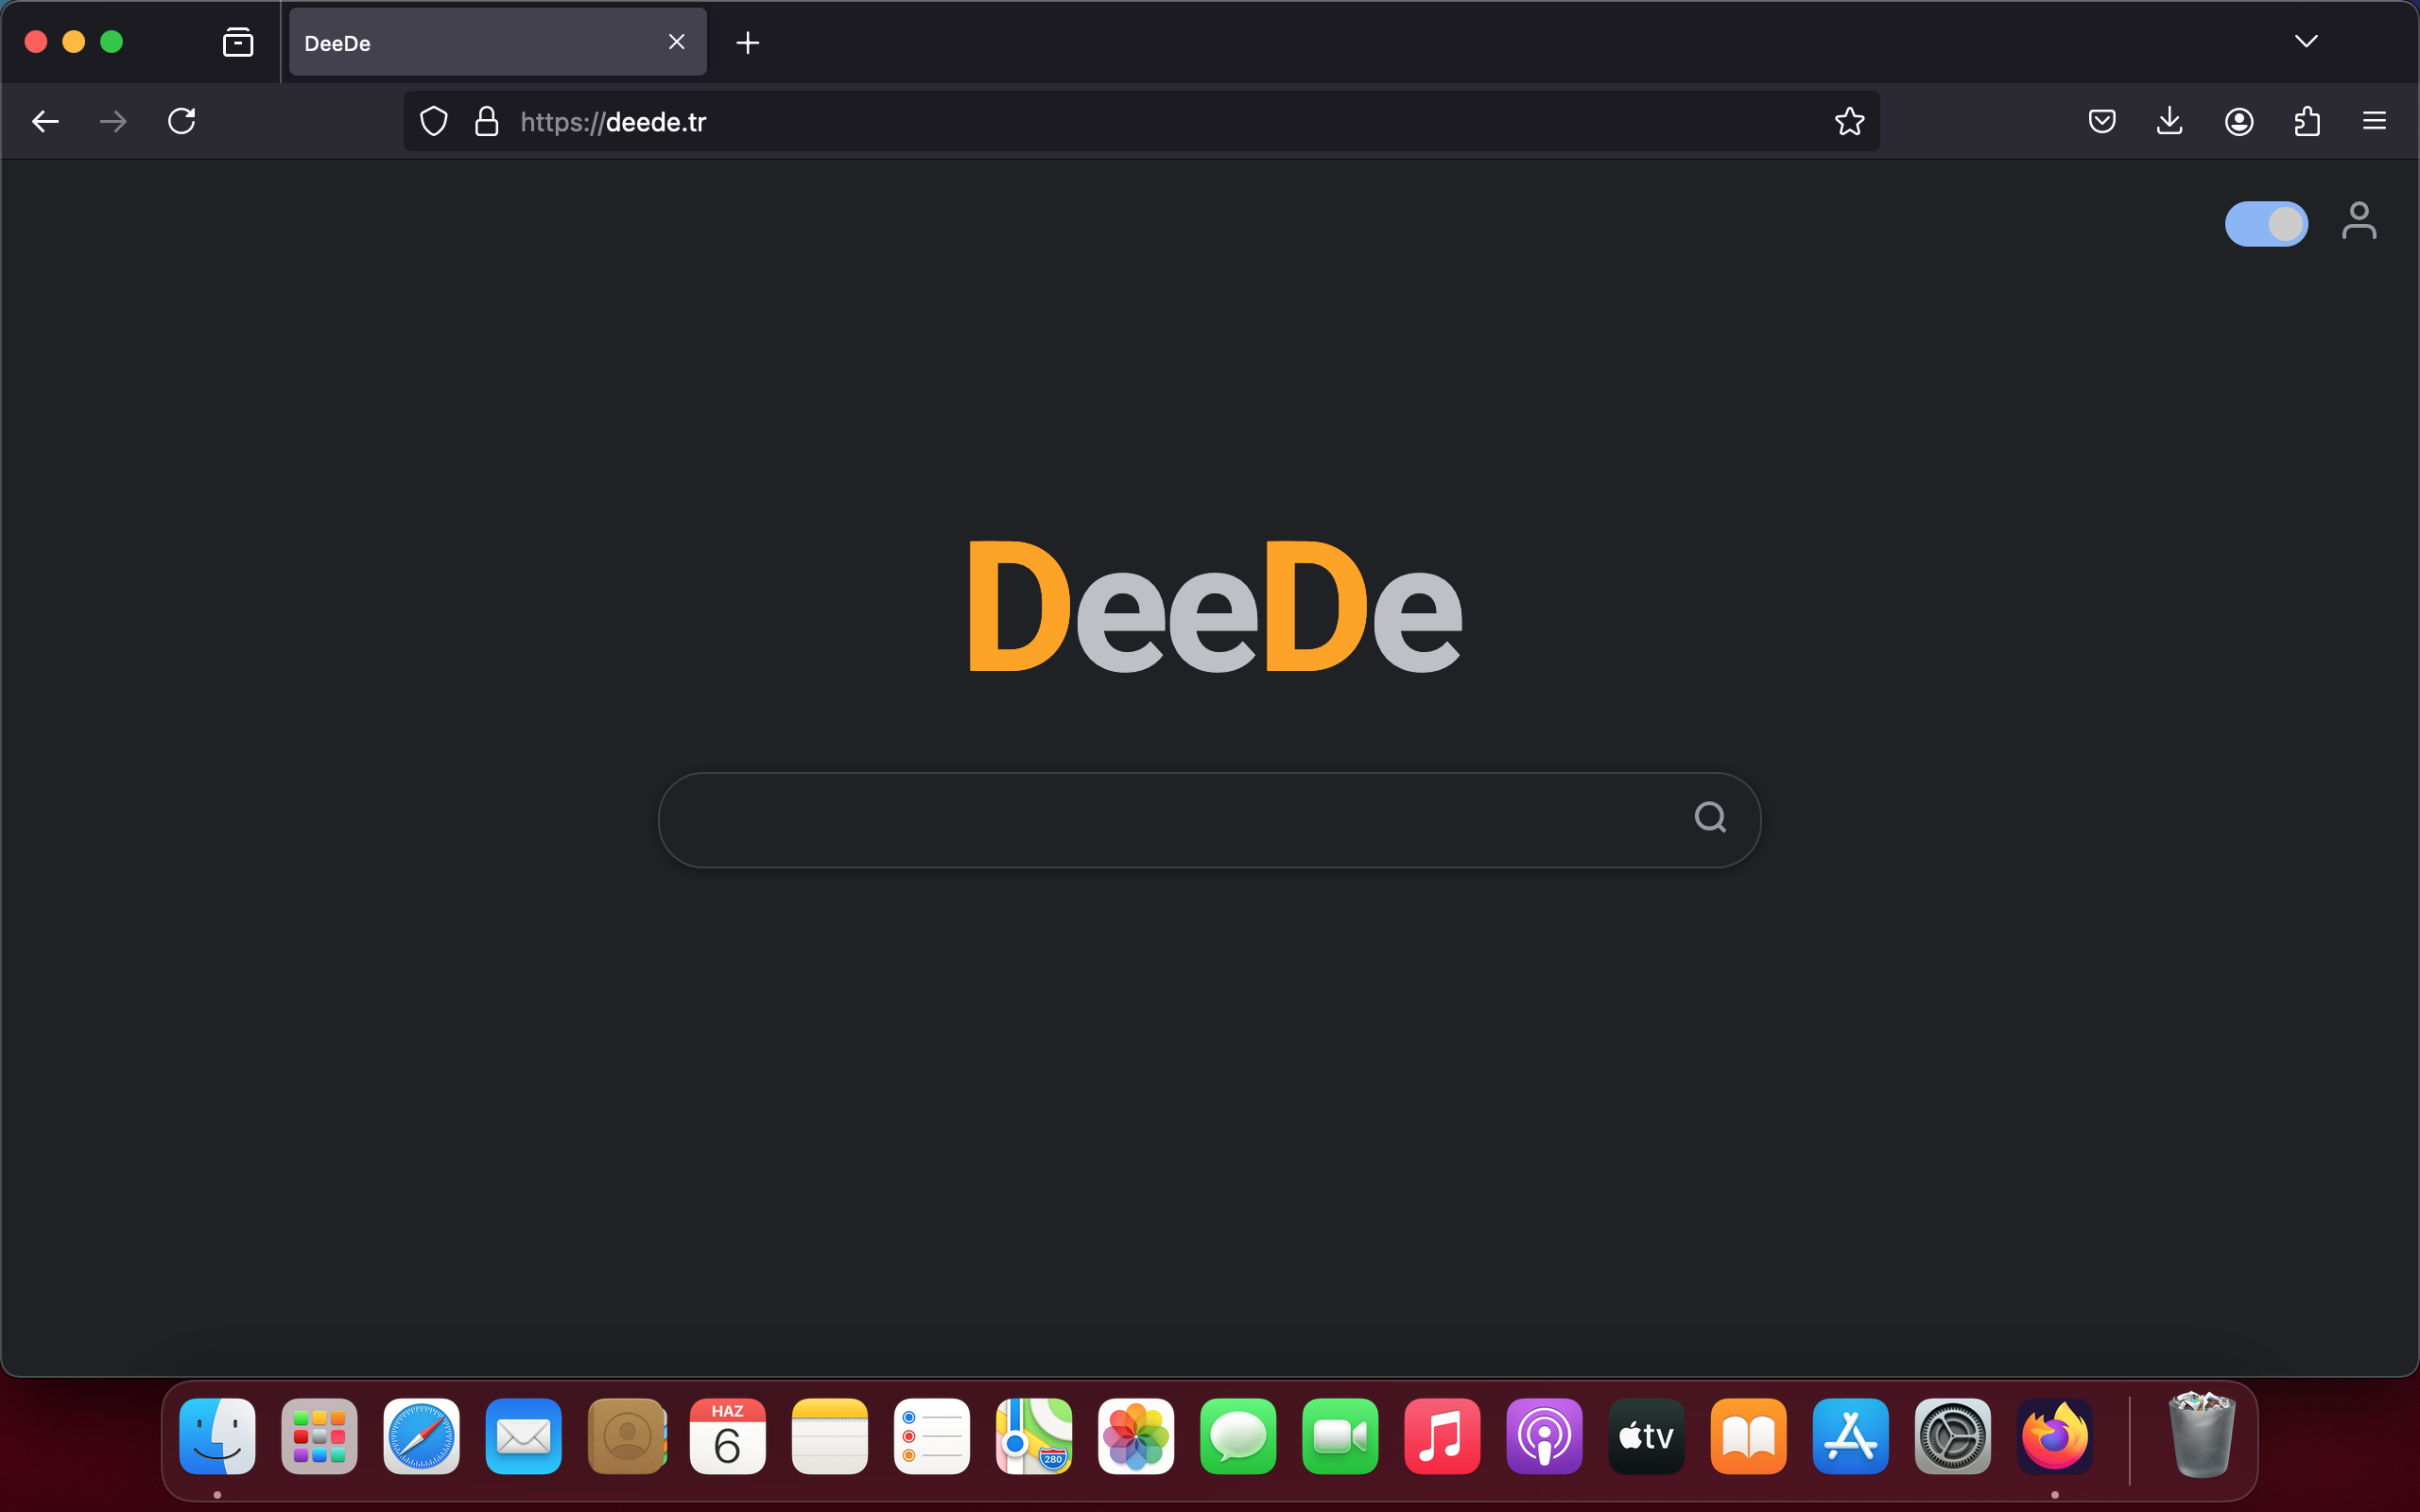Open tracking protection shield icon
The image size is (2420, 1512).
(434, 122)
